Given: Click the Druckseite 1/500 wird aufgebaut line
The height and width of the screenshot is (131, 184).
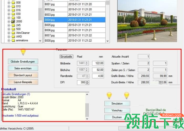Looking at the screenshot, I should pos(20,116).
